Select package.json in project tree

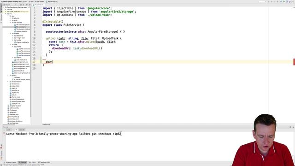point(13,119)
